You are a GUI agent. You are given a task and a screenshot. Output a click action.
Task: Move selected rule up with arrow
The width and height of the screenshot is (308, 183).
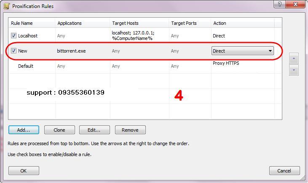coord(294,58)
